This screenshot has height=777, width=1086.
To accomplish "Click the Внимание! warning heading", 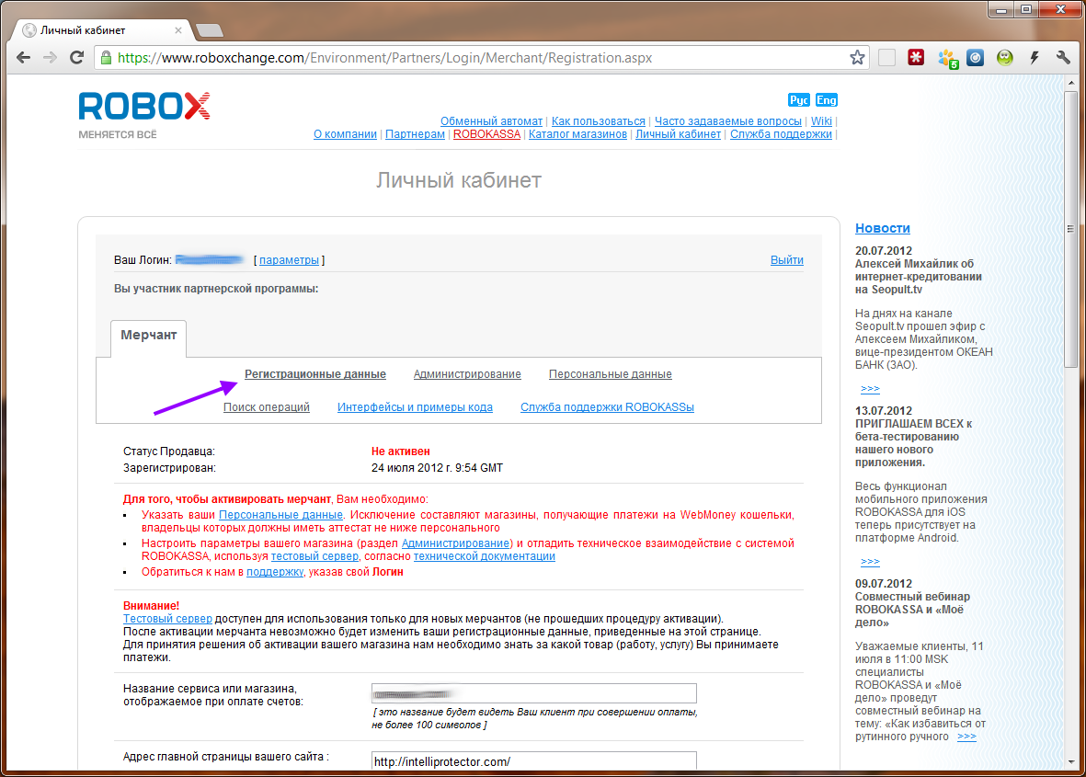I will (x=151, y=606).
